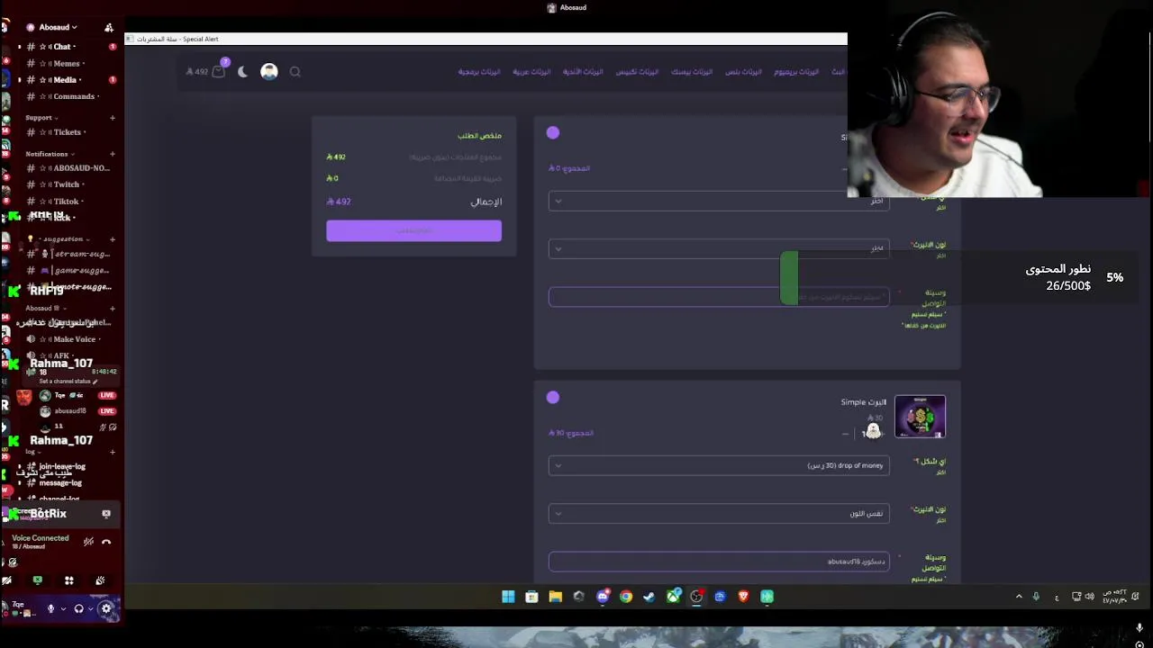Open the Simple alert product thumbnail
Viewport: 1153px width, 648px height.
920,417
